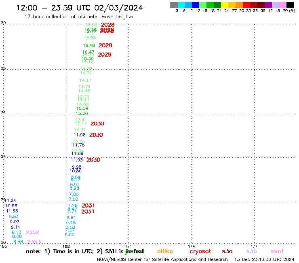Click longitude axis label 168
This screenshot has height=263, width=299.
coord(66,246)
